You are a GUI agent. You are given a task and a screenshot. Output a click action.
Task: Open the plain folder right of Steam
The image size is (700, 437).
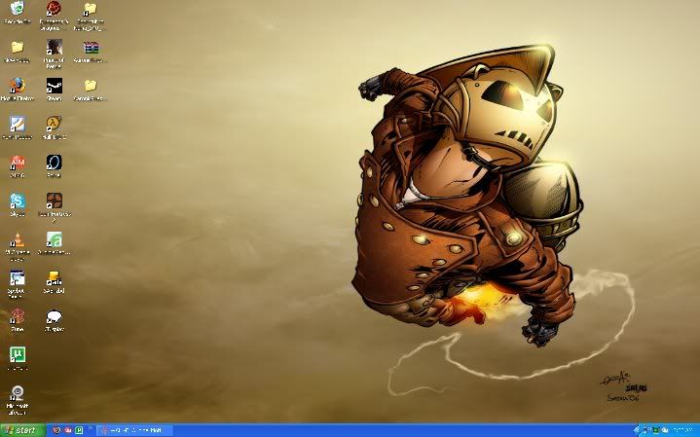(91, 91)
